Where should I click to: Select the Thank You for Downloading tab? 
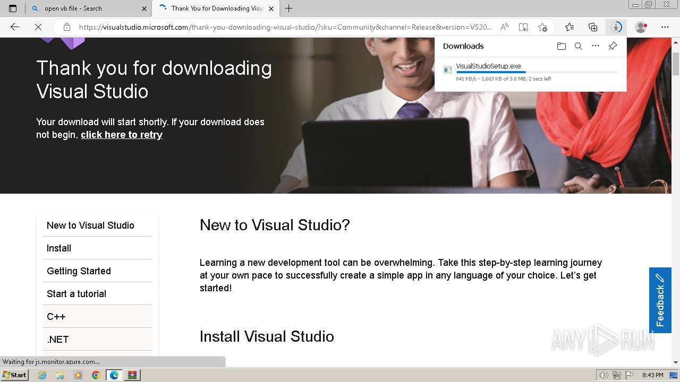(216, 8)
